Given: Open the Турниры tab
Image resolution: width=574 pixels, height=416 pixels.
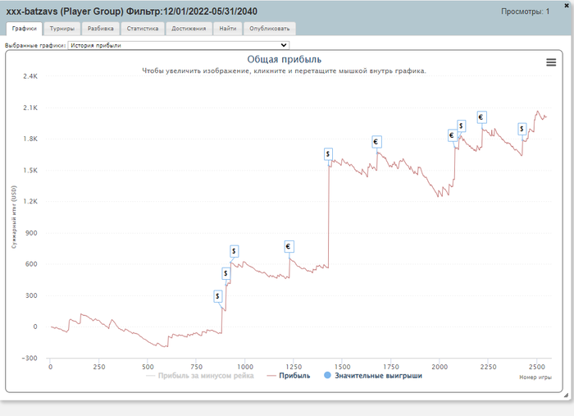Looking at the screenshot, I should (61, 29).
